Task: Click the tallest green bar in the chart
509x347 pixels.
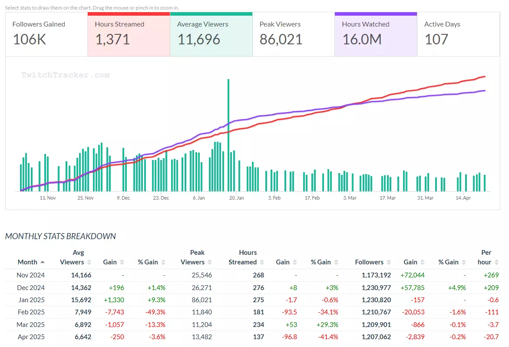Action: pyautogui.click(x=228, y=135)
